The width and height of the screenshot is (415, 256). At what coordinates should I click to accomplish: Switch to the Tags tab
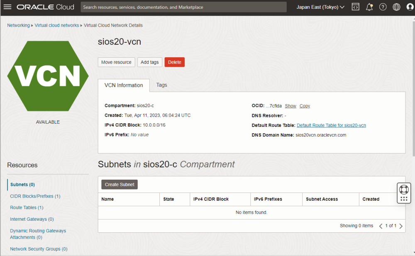[161, 85]
